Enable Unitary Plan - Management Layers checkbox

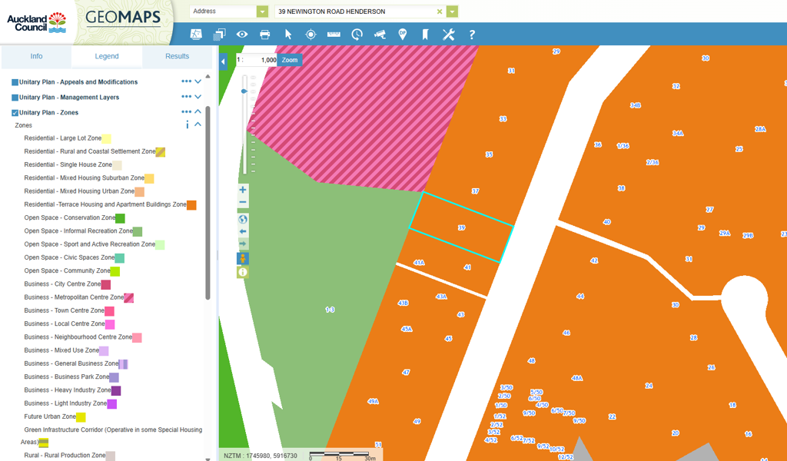15,98
